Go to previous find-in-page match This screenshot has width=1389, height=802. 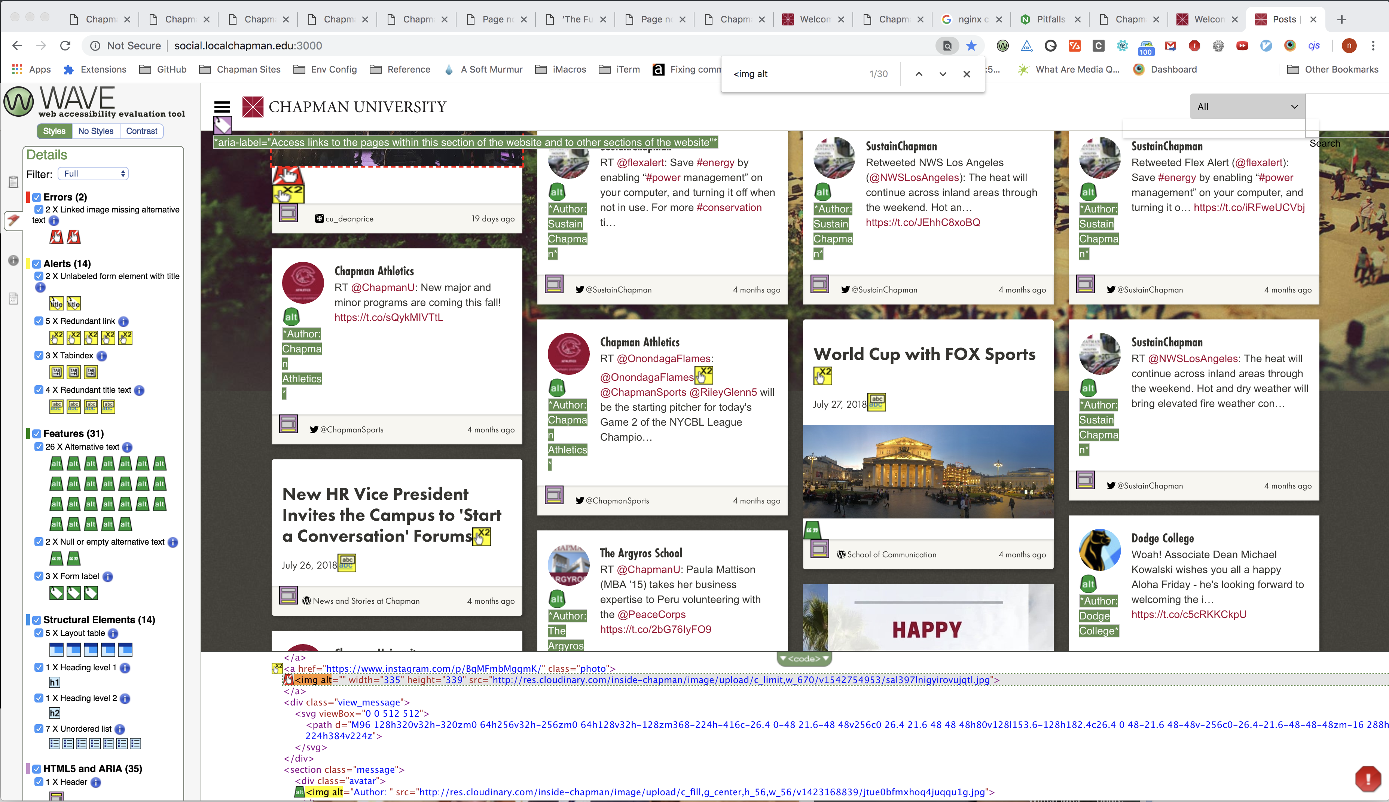tap(919, 74)
